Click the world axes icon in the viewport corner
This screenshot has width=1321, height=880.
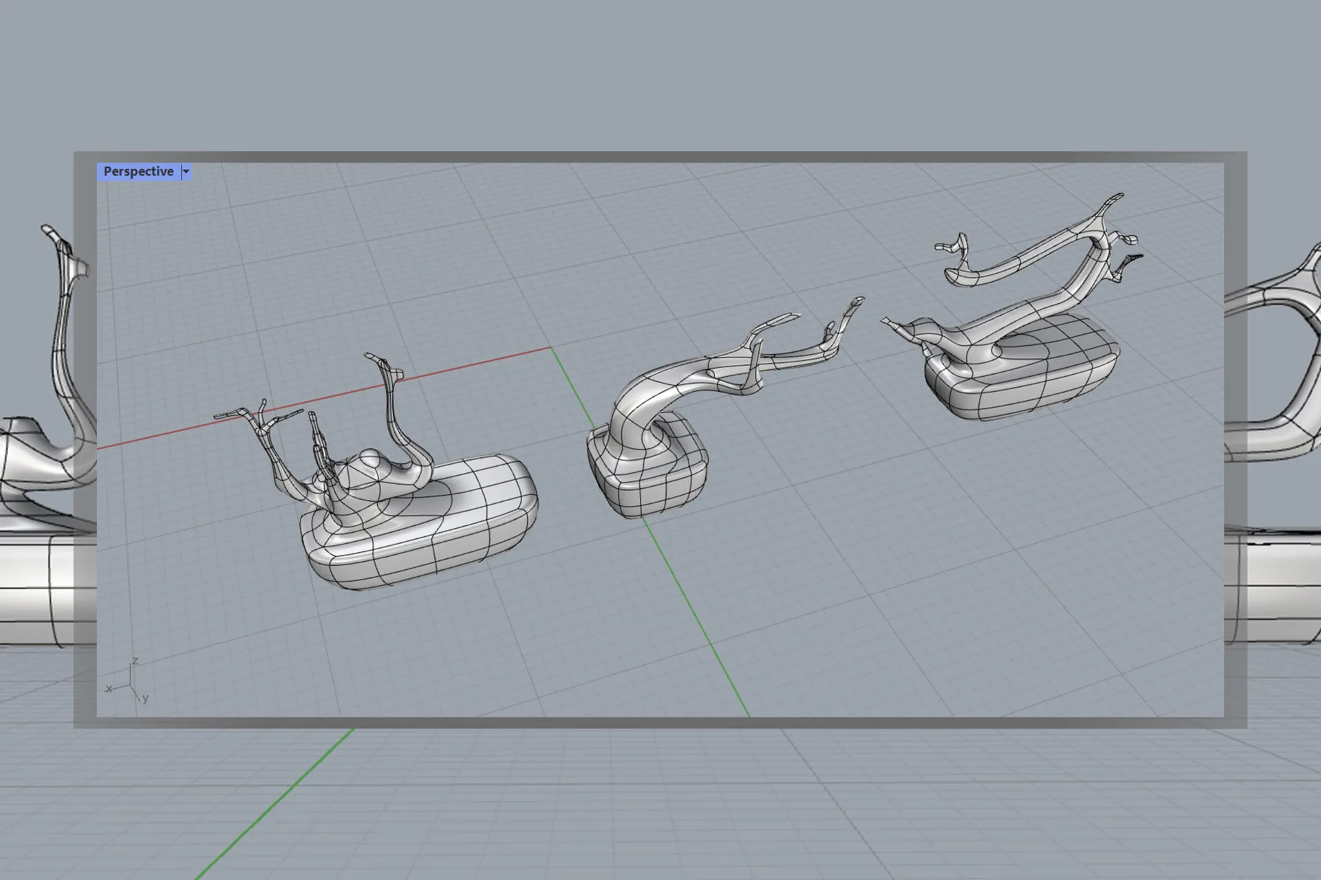click(129, 683)
